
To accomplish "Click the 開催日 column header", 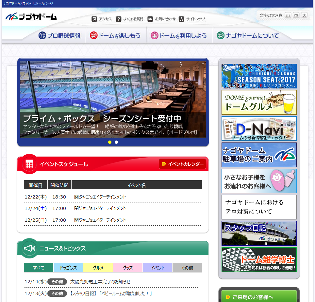I will [x=36, y=185].
